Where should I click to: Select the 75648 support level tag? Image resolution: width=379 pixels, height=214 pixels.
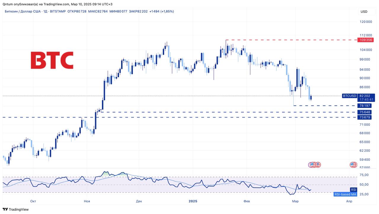tap(365, 112)
